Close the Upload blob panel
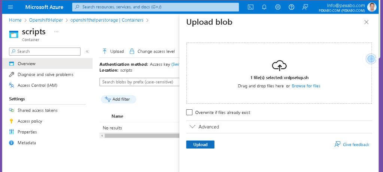Screen dimensions: 383x172 tap(366, 22)
